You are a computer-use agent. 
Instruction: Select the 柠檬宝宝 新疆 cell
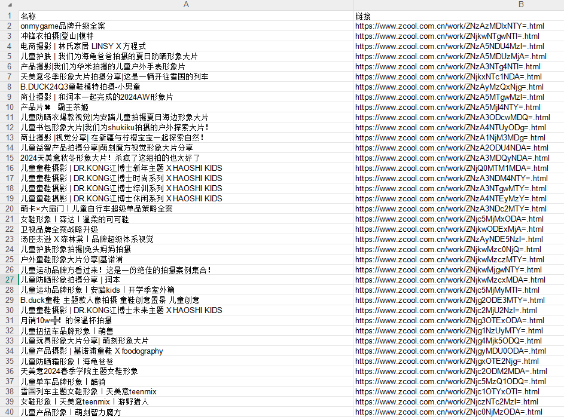[x=186, y=137]
